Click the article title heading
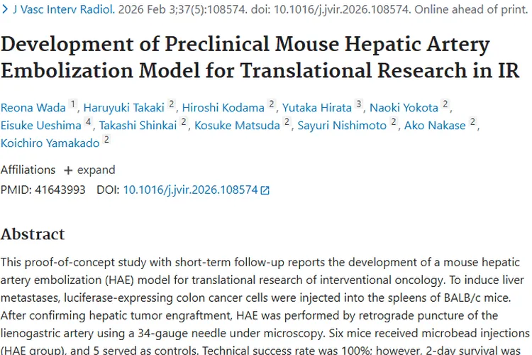The height and width of the screenshot is (355, 532). click(x=260, y=58)
